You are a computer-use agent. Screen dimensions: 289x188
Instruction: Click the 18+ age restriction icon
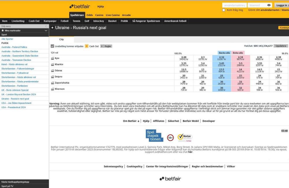pos(170,138)
